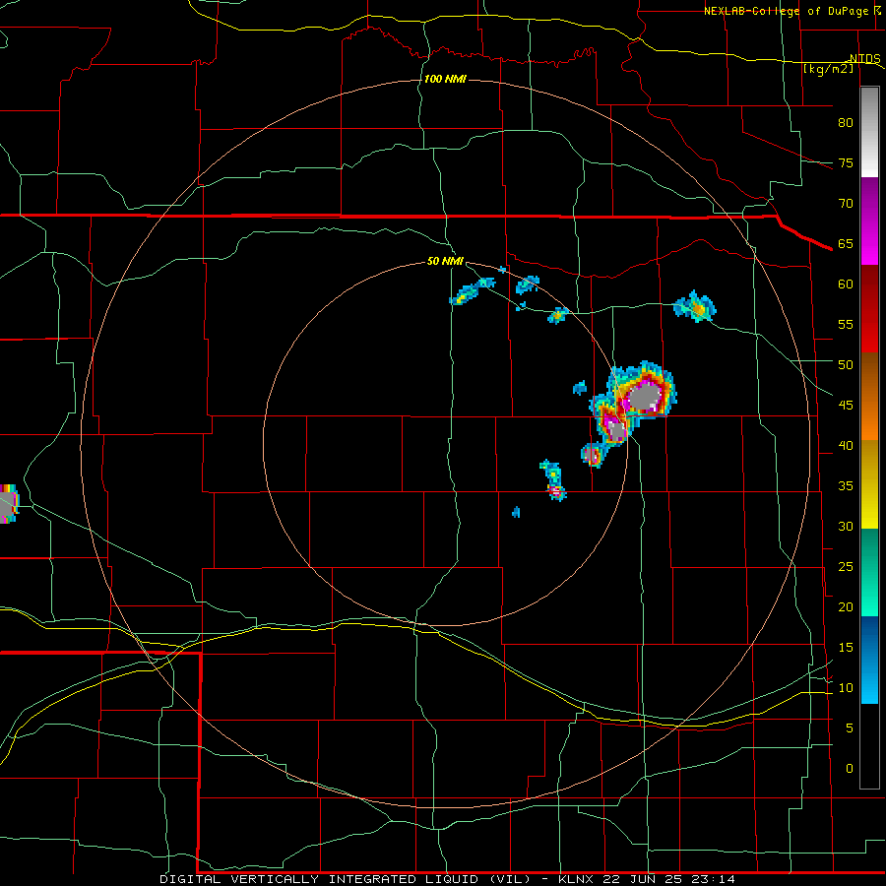The image size is (886, 886).
Task: Click the "35" value on the color scale
Action: pyautogui.click(x=846, y=486)
